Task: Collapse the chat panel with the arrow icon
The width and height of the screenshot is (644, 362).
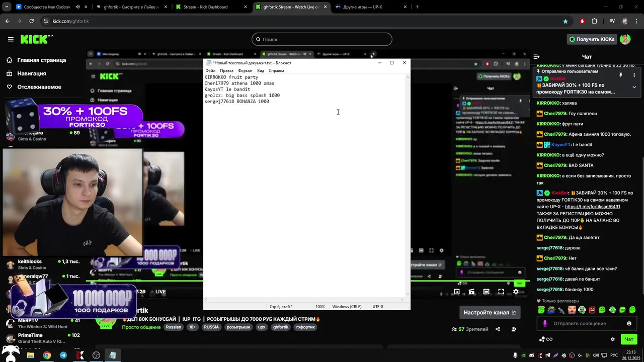Action: pyautogui.click(x=536, y=57)
